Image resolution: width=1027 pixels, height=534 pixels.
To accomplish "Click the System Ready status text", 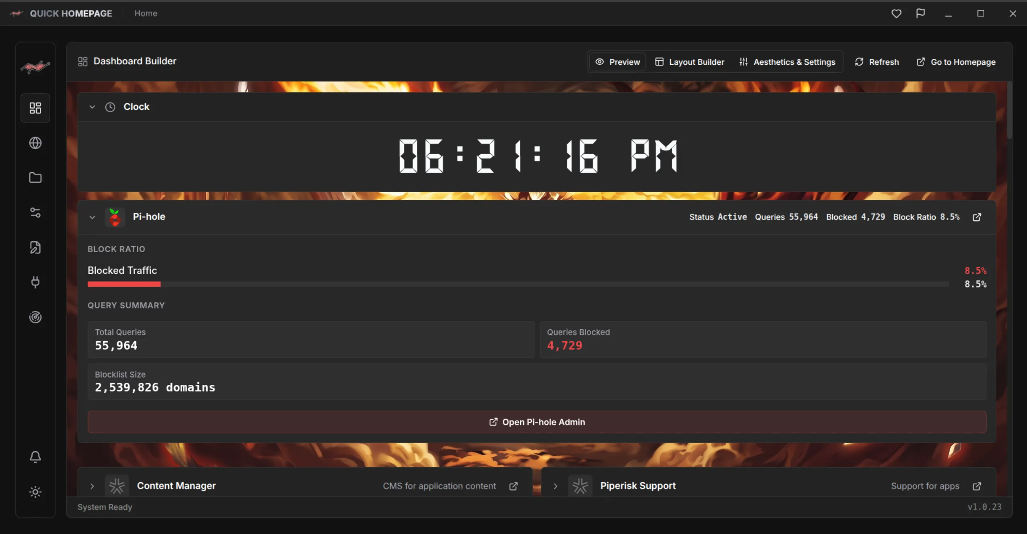I will 105,507.
